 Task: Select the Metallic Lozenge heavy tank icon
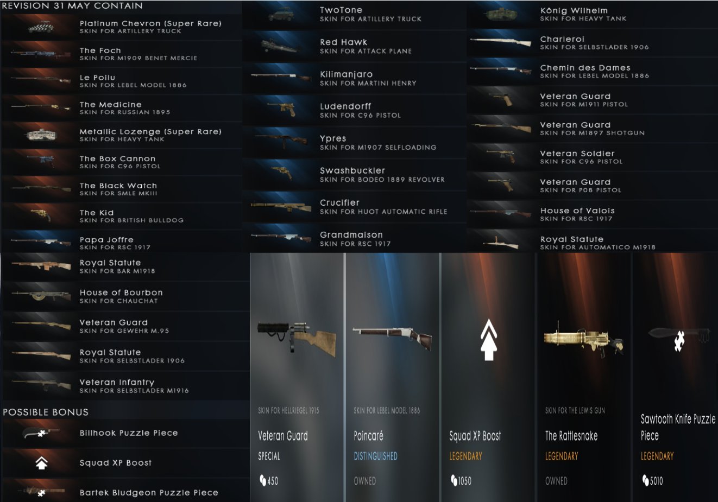point(42,135)
